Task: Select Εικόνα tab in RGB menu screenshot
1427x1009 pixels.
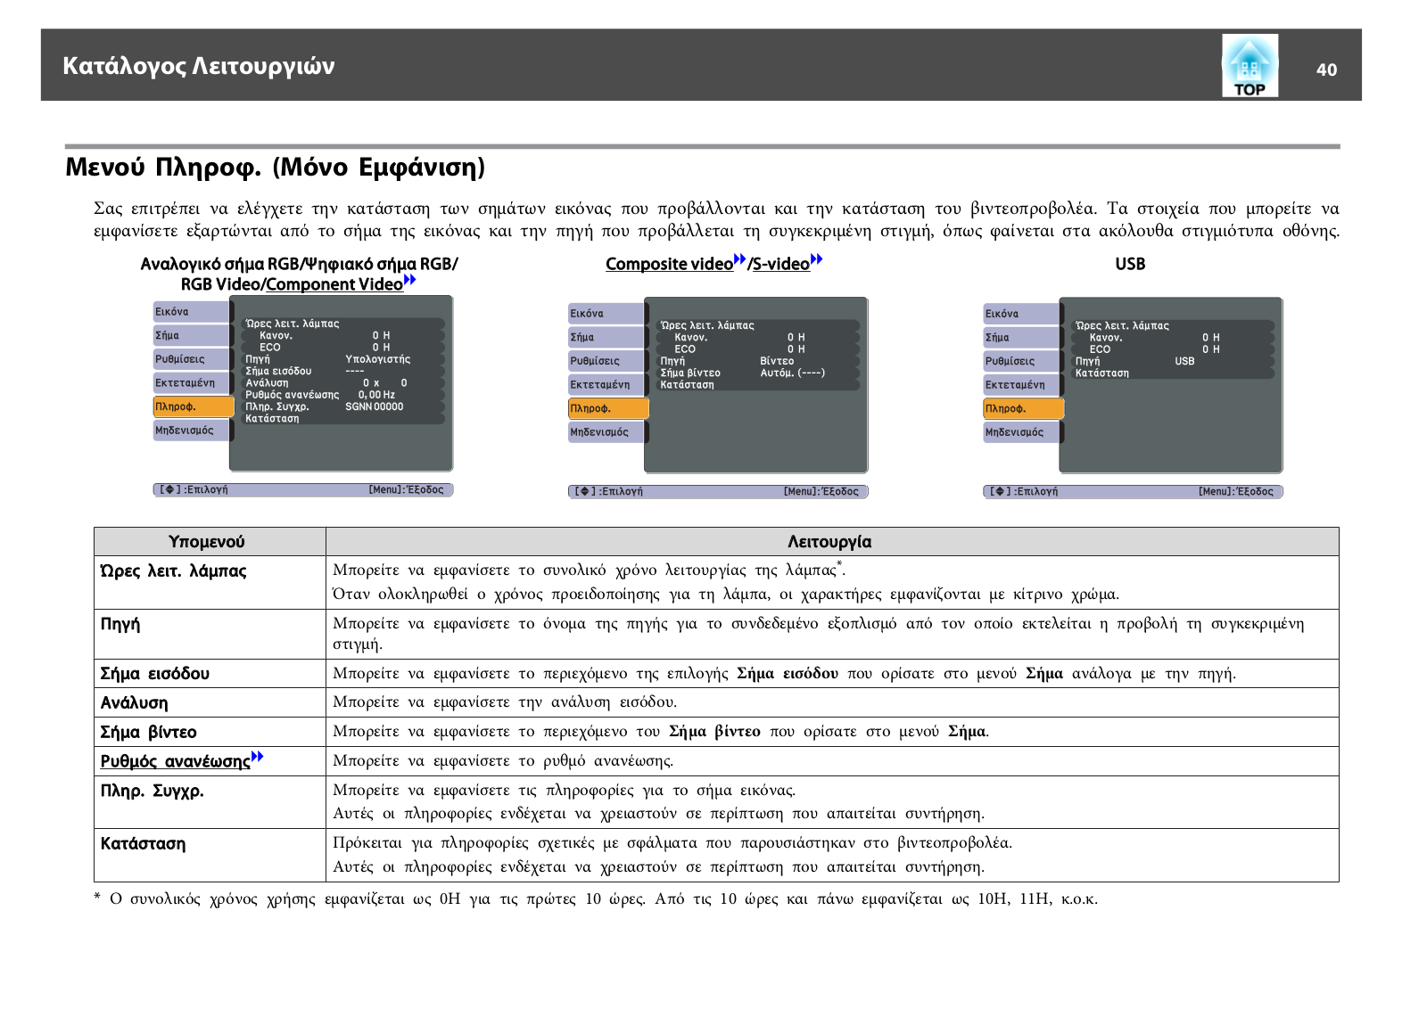Action: pyautogui.click(x=191, y=312)
